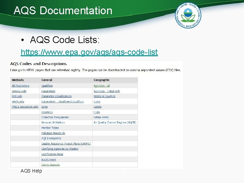Click the Network Affiliations entry
244x183 pixels.
(53, 122)
